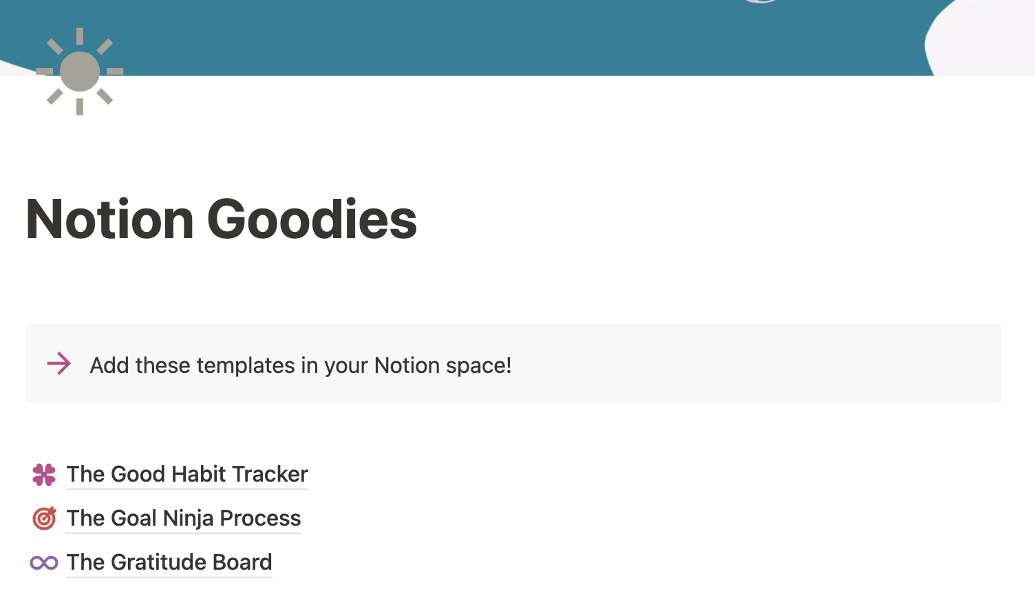The height and width of the screenshot is (600, 1035).
Task: Open The Goal Ninja Process page
Action: [184, 518]
